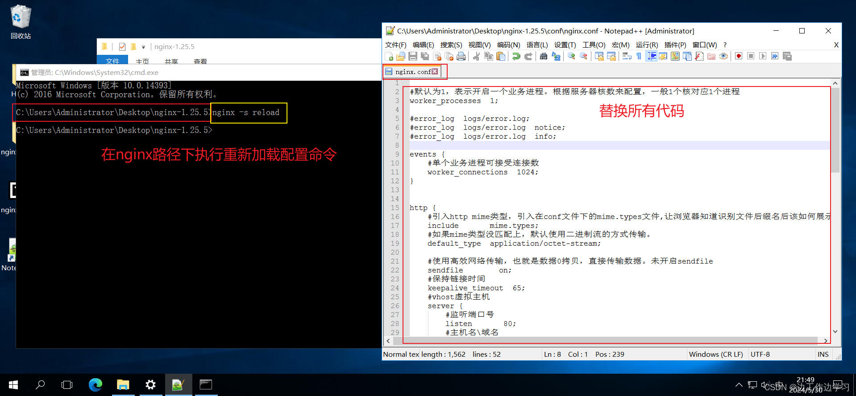The image size is (856, 396).
Task: Click the horizontal scrollbar right arrow
Action: 826,341
